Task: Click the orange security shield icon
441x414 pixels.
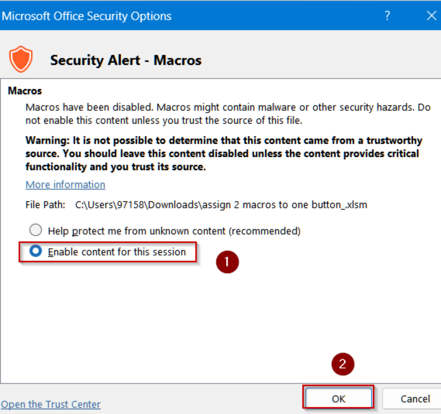Action: tap(22, 59)
